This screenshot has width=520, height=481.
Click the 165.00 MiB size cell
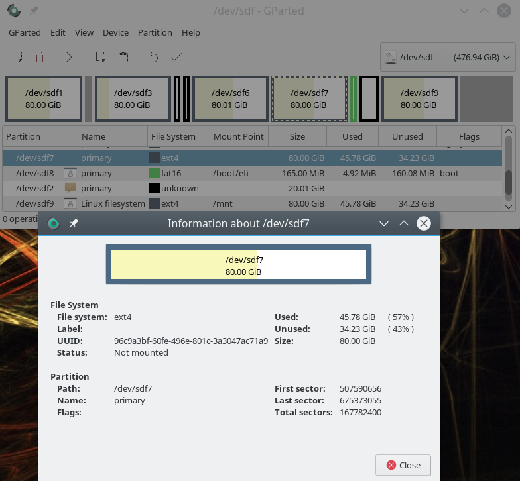pyautogui.click(x=303, y=174)
